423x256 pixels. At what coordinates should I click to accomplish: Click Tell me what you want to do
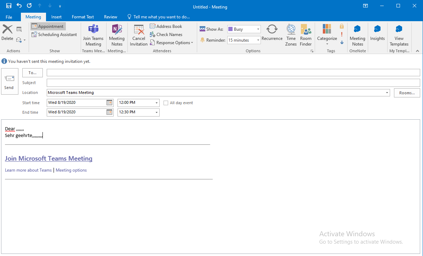[159, 17]
